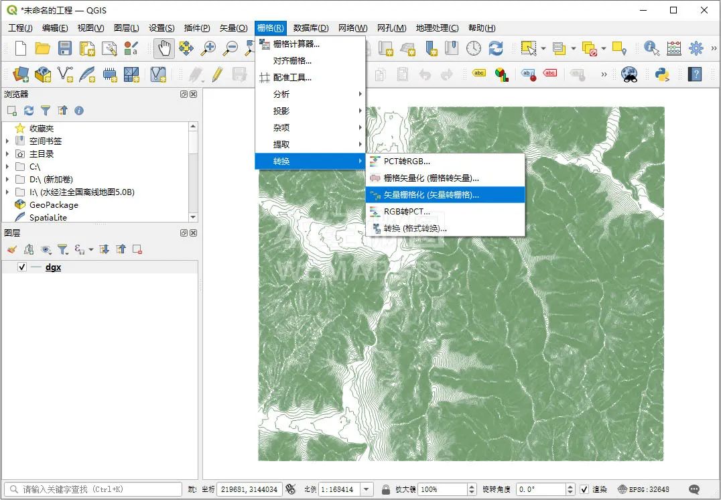Open the scale dropdown arrow
721x500 pixels.
coord(367,489)
